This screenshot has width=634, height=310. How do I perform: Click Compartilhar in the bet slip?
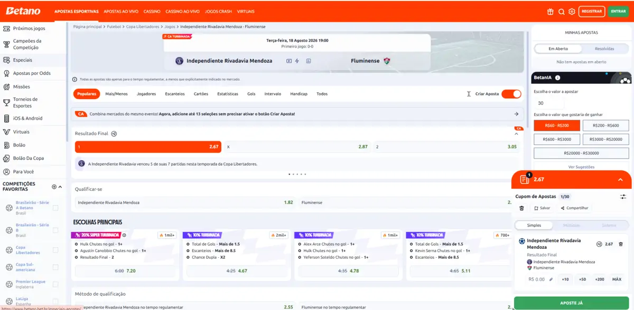[574, 208]
